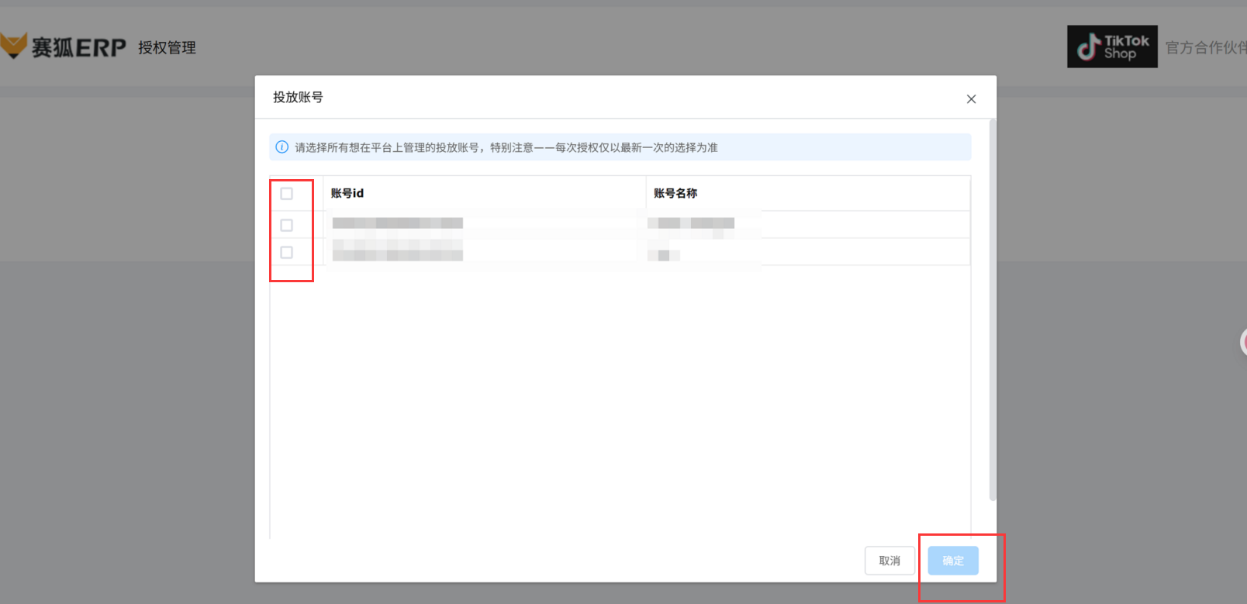
Task: Click the 账号名称 column header
Action: pyautogui.click(x=675, y=194)
